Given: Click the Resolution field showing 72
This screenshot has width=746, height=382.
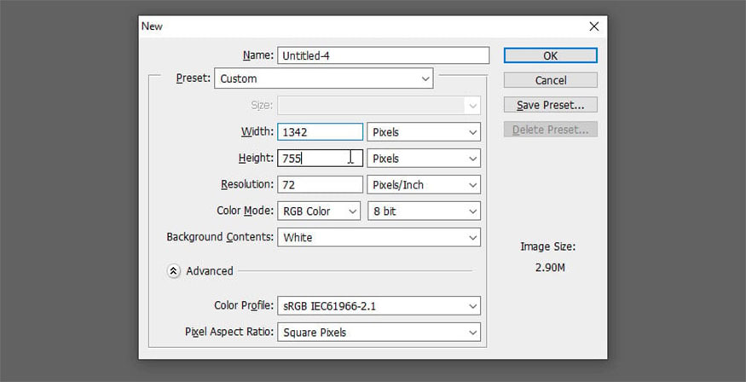Looking at the screenshot, I should pyautogui.click(x=320, y=185).
